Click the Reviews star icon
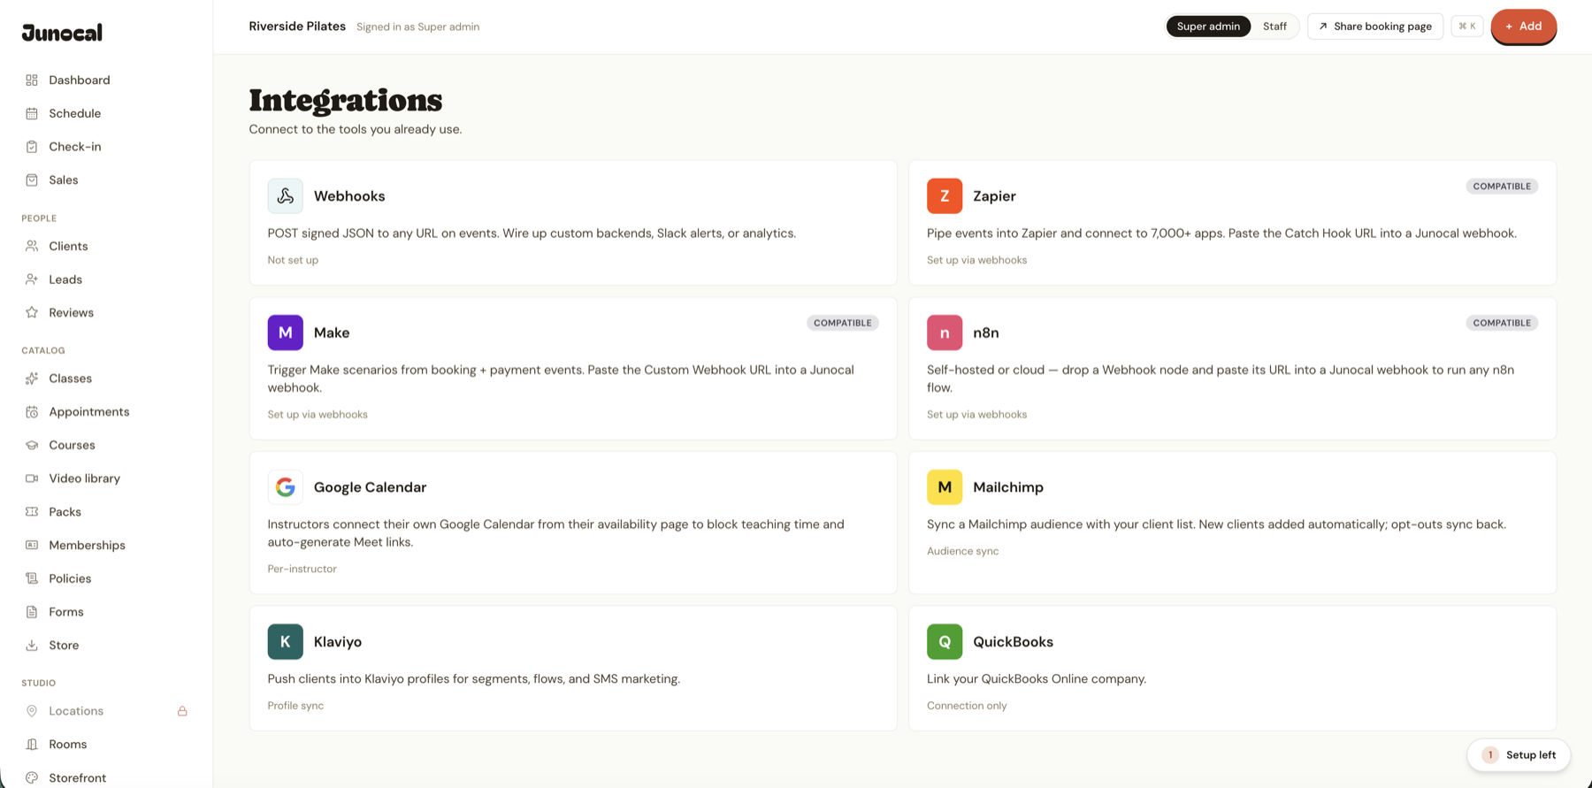This screenshot has height=788, width=1592. pos(32,312)
